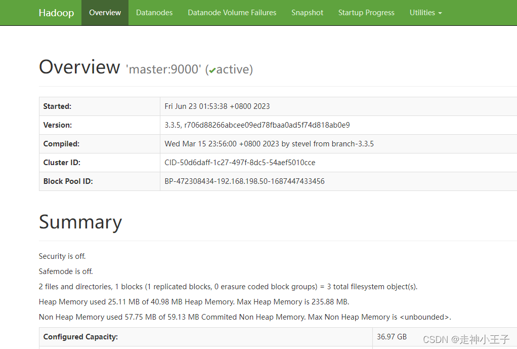Click the Utilities caret arrow
The height and width of the screenshot is (349, 517).
tap(439, 14)
